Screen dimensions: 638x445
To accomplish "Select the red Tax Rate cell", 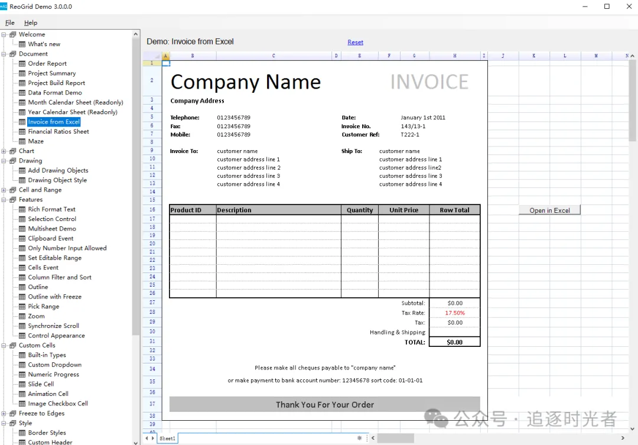I will (x=454, y=313).
